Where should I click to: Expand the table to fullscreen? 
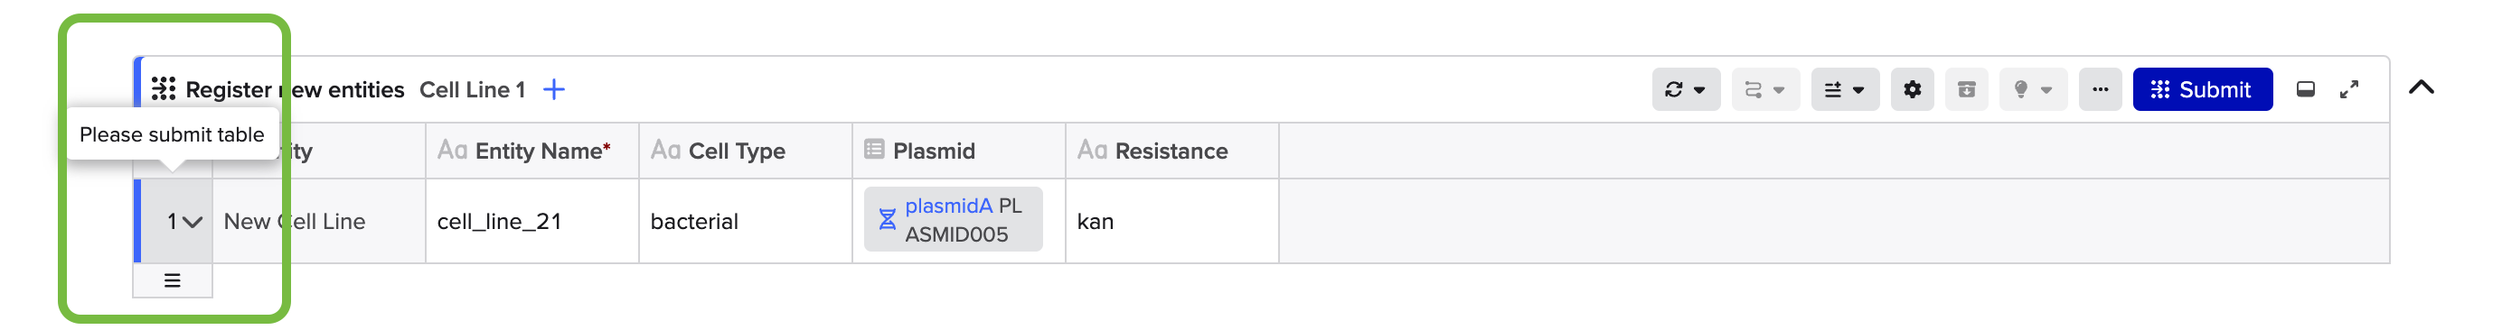pos(2347,89)
